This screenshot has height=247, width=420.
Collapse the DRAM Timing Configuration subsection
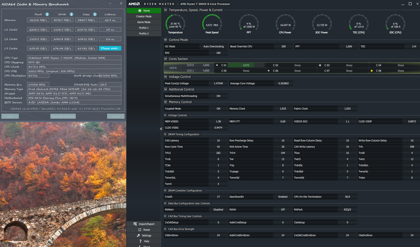click(166, 134)
